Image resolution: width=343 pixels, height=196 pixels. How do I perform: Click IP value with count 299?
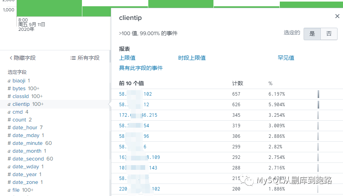coord(133,146)
